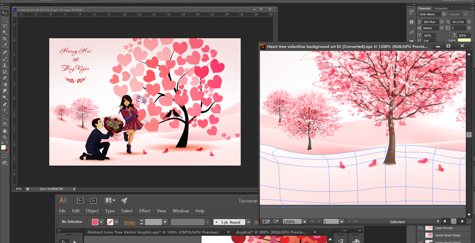Image resolution: width=475 pixels, height=243 pixels.
Task: Open the 3 pt. Round brush dropdown
Action: [248, 222]
